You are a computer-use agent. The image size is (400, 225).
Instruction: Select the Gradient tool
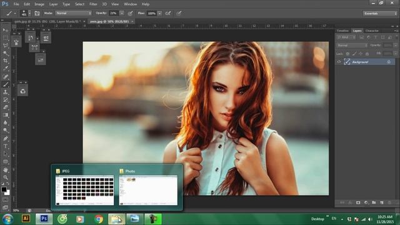(6, 115)
